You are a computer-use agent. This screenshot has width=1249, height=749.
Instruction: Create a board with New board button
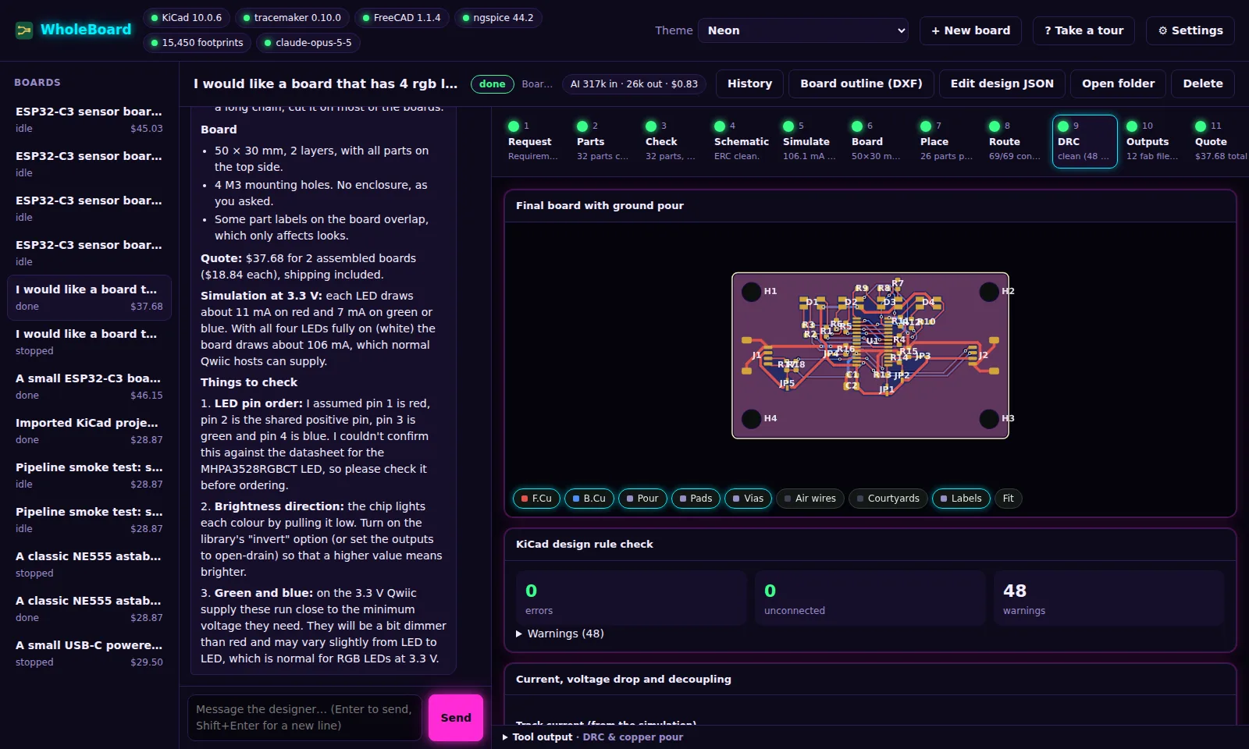970,30
